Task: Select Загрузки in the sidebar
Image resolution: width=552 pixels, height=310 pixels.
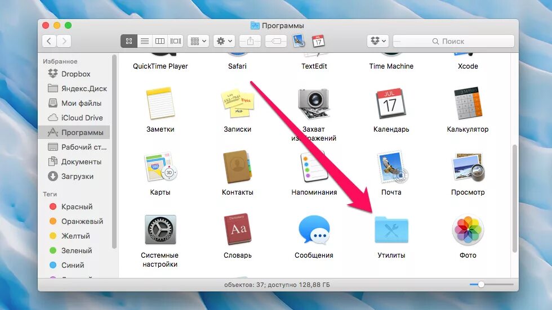Action: [74, 176]
